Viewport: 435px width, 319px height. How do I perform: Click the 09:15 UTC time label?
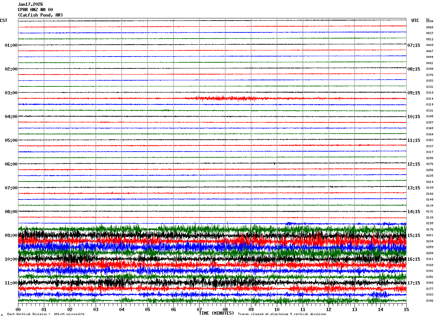[414, 93]
